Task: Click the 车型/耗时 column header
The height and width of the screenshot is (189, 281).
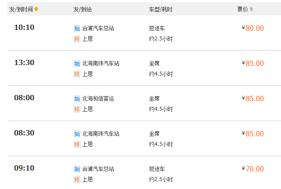Action: (x=161, y=9)
